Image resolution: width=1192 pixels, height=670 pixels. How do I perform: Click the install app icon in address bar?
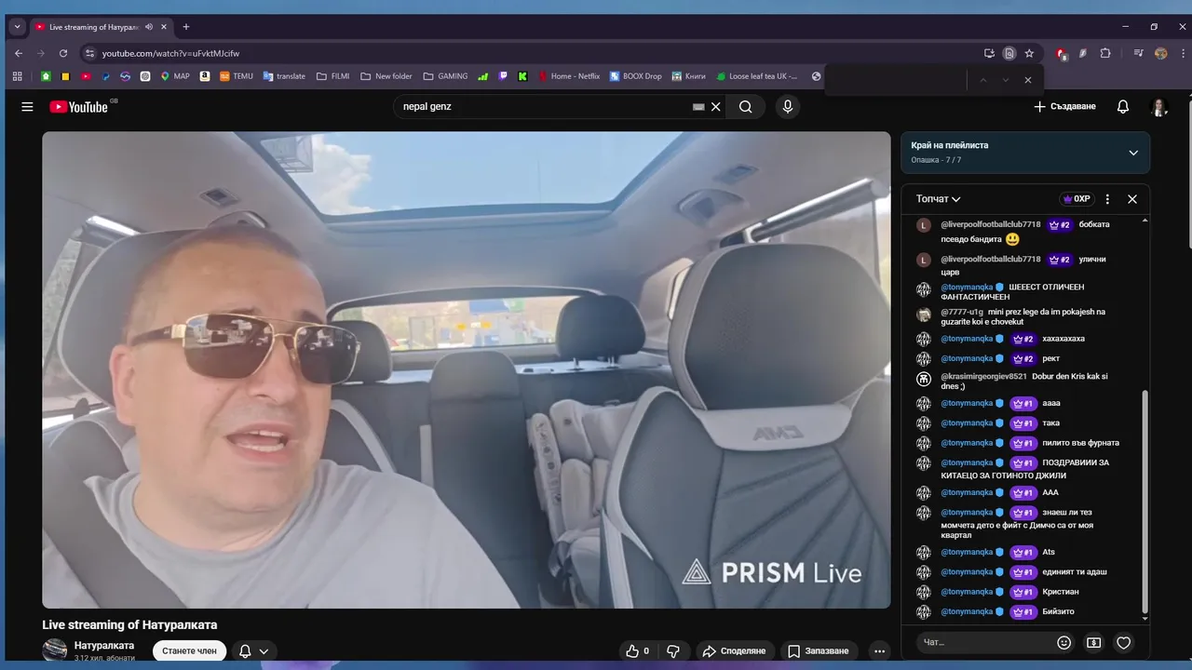(989, 53)
